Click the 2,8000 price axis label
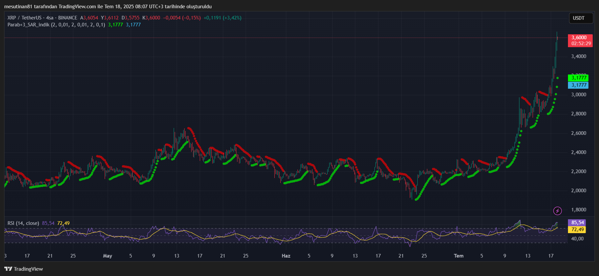599x276 pixels. point(579,114)
